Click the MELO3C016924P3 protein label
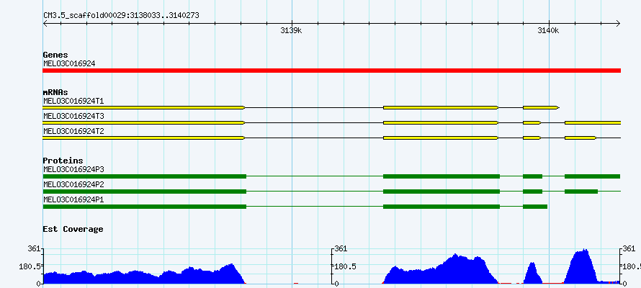 point(73,169)
